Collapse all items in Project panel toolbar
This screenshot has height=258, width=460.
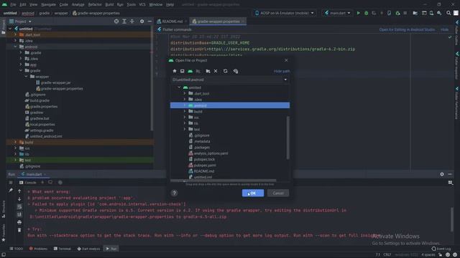[132, 21]
